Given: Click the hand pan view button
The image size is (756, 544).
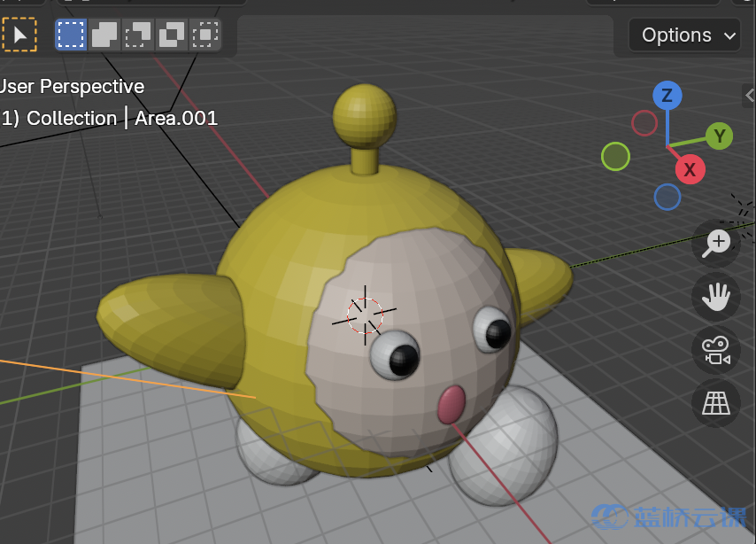Looking at the screenshot, I should point(715,297).
